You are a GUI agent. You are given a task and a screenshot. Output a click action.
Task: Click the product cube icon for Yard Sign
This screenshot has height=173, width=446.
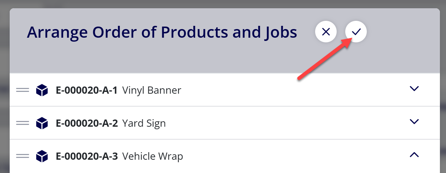point(42,123)
